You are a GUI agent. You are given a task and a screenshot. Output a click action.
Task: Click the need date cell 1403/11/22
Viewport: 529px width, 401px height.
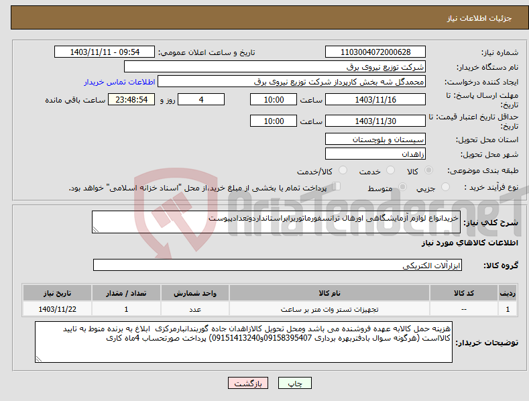click(x=58, y=309)
